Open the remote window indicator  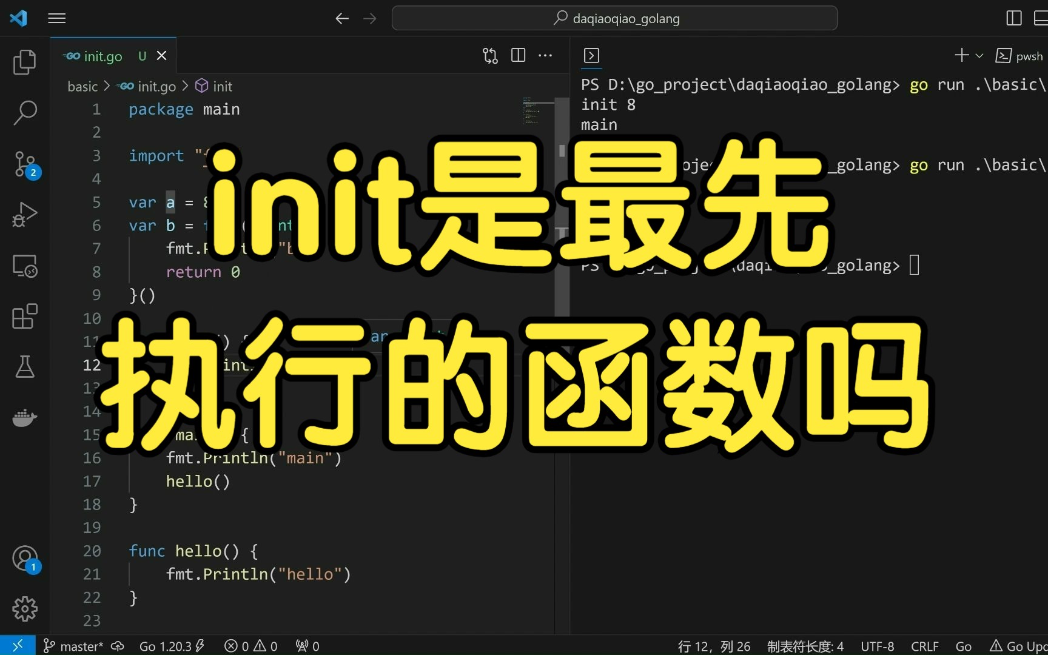click(x=18, y=646)
